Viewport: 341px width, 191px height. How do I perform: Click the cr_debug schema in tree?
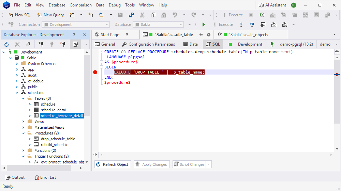(x=36, y=81)
